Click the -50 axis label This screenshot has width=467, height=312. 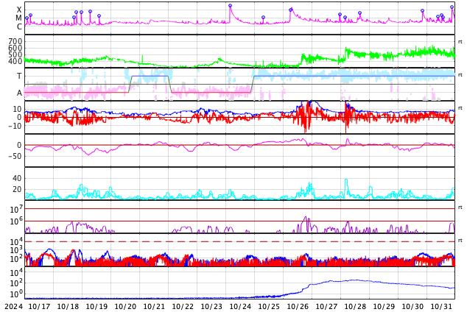click(15, 156)
